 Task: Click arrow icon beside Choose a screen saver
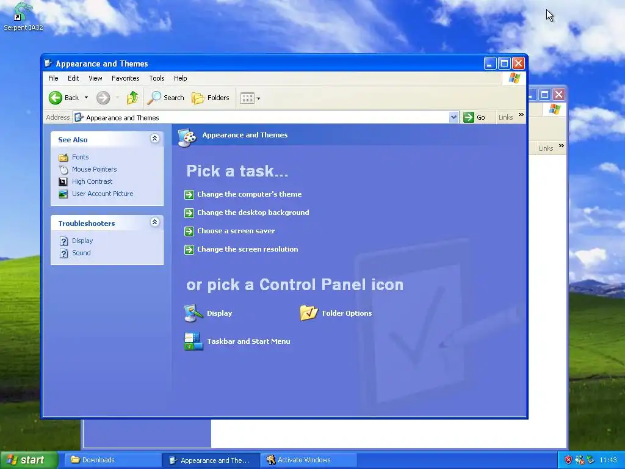coord(189,231)
